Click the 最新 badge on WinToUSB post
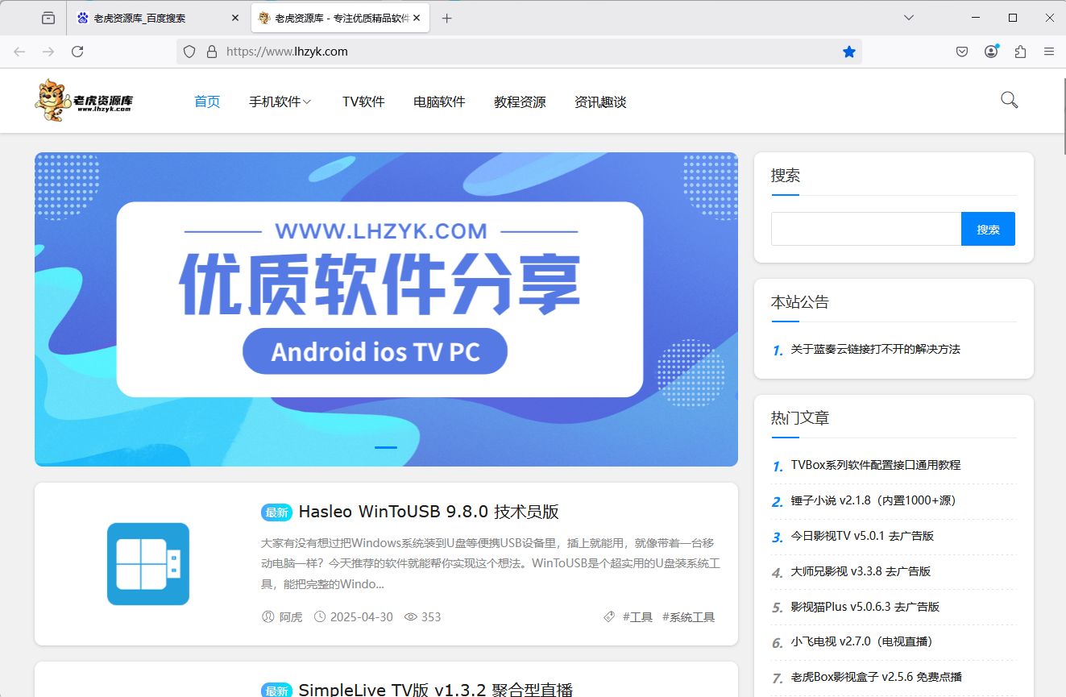Screen dimensions: 1066x697 click(x=276, y=512)
